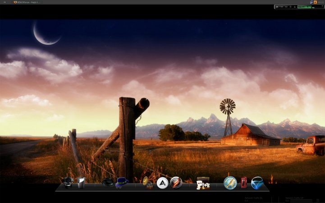Open the start menu button in top bar
Screen dimensions: 325x203
click(5, 2)
